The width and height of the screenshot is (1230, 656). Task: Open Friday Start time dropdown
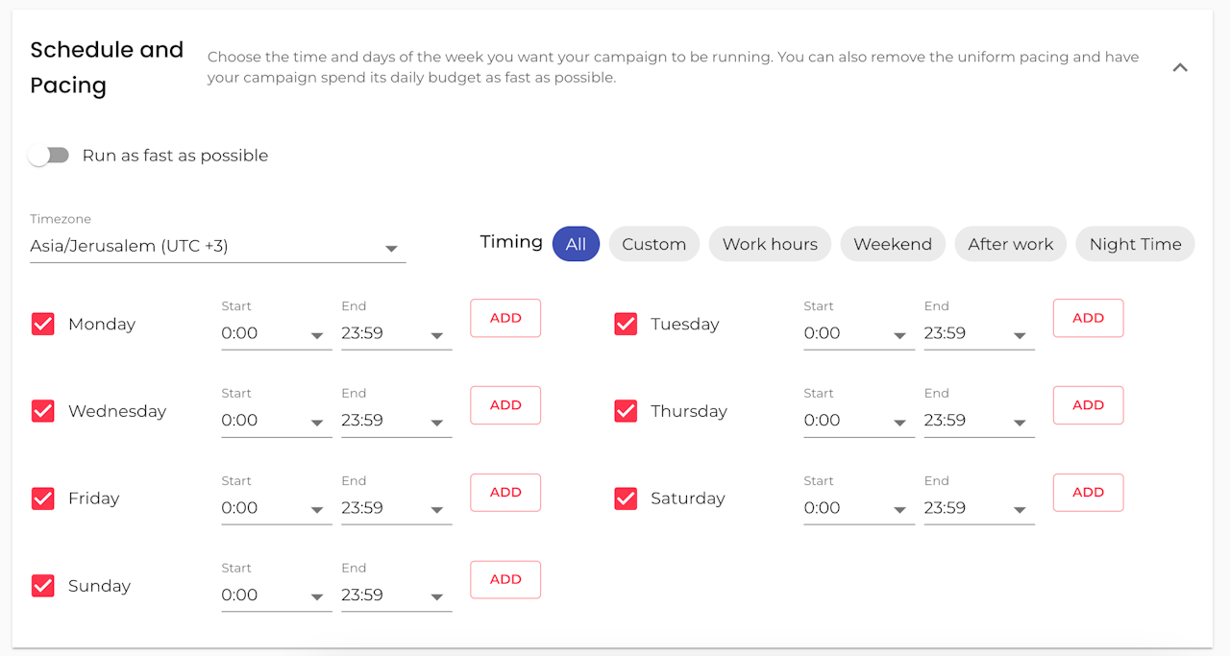[276, 509]
